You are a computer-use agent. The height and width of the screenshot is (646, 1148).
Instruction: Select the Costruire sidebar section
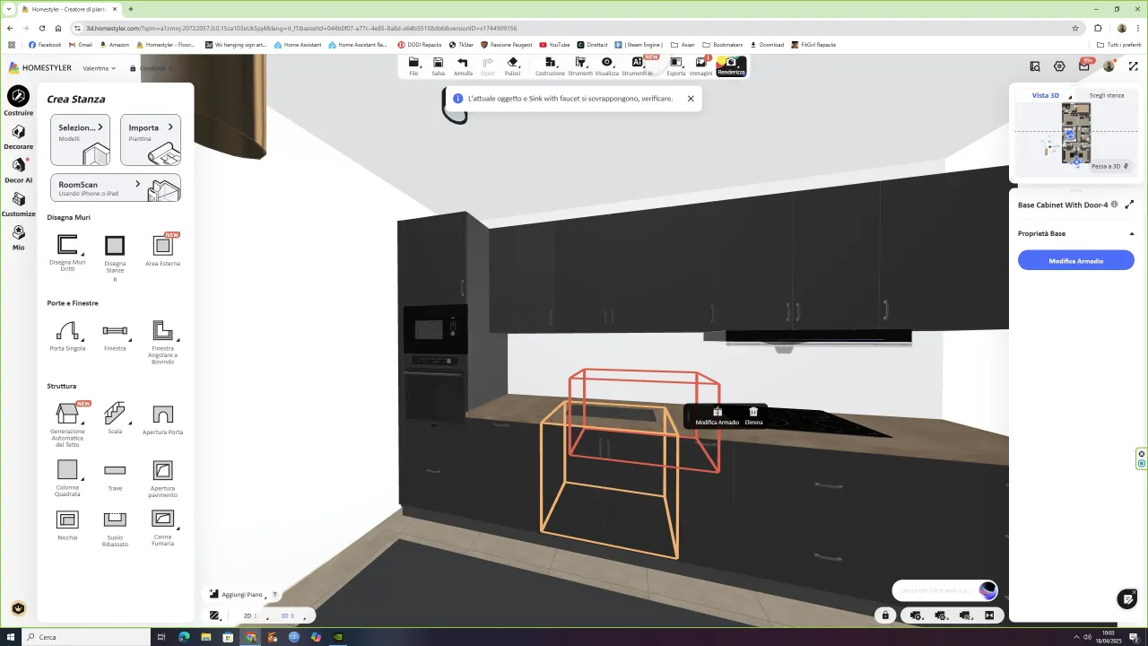18,101
